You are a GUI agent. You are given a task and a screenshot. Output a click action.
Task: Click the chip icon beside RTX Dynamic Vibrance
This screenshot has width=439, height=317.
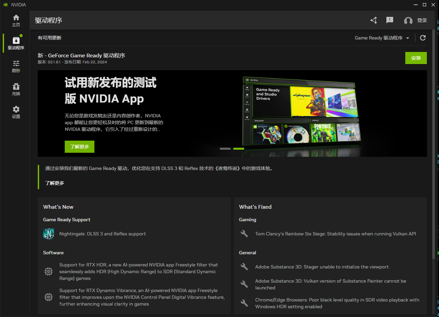(x=49, y=297)
